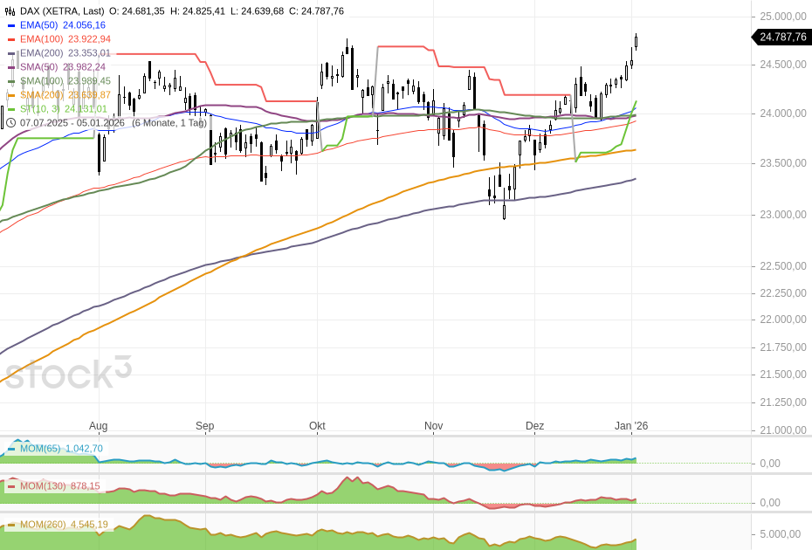Click the purple SMA(50) line marker
Screen dimensions: 812x550
(x=10, y=67)
